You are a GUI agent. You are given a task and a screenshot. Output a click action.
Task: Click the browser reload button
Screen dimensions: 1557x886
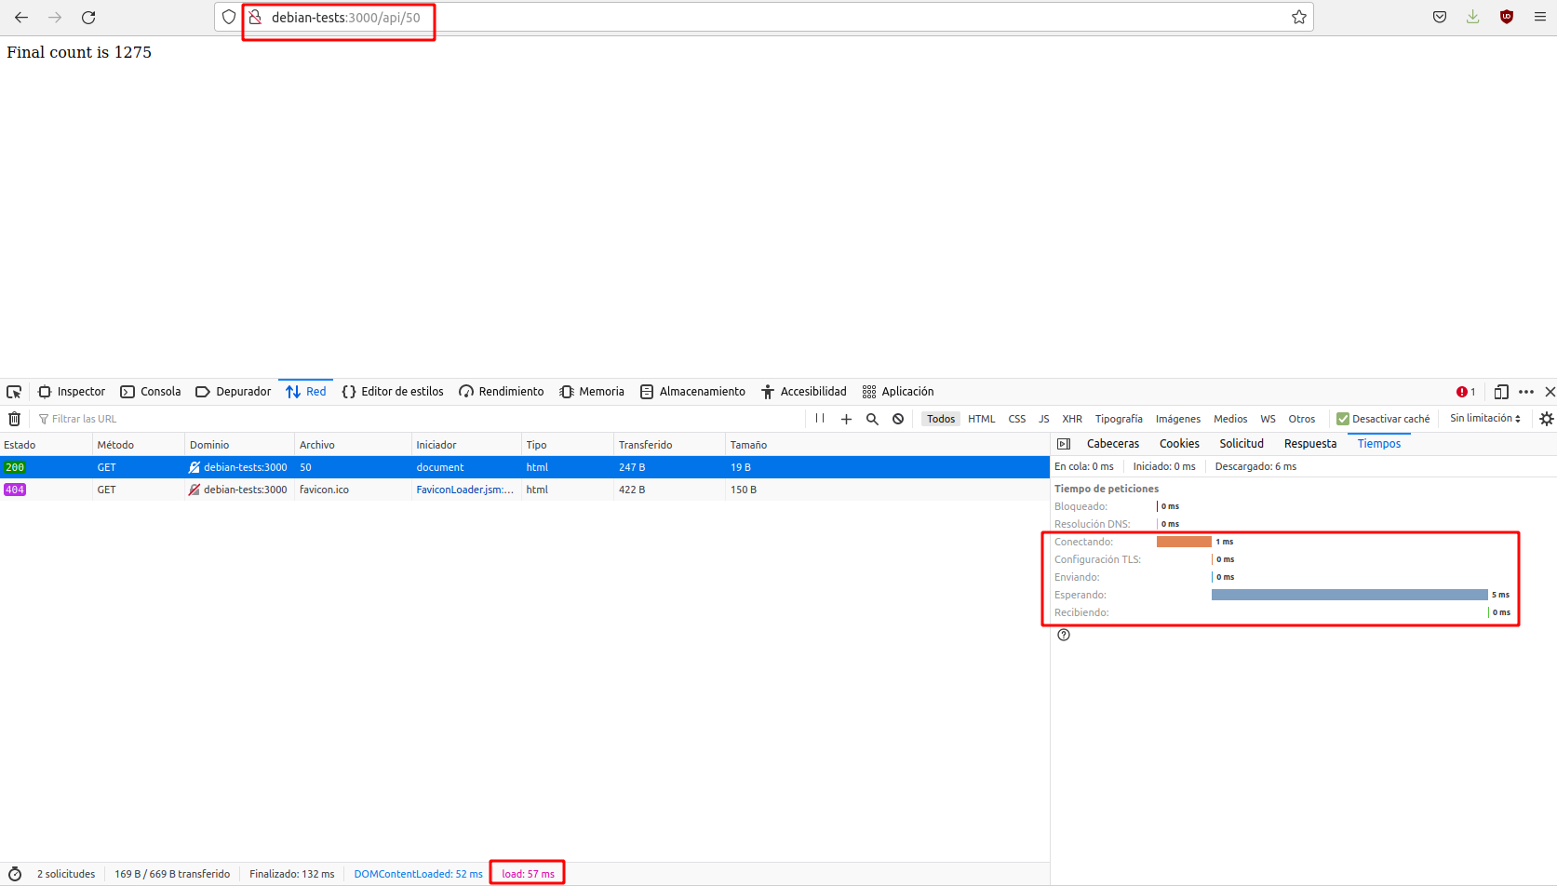pos(88,17)
